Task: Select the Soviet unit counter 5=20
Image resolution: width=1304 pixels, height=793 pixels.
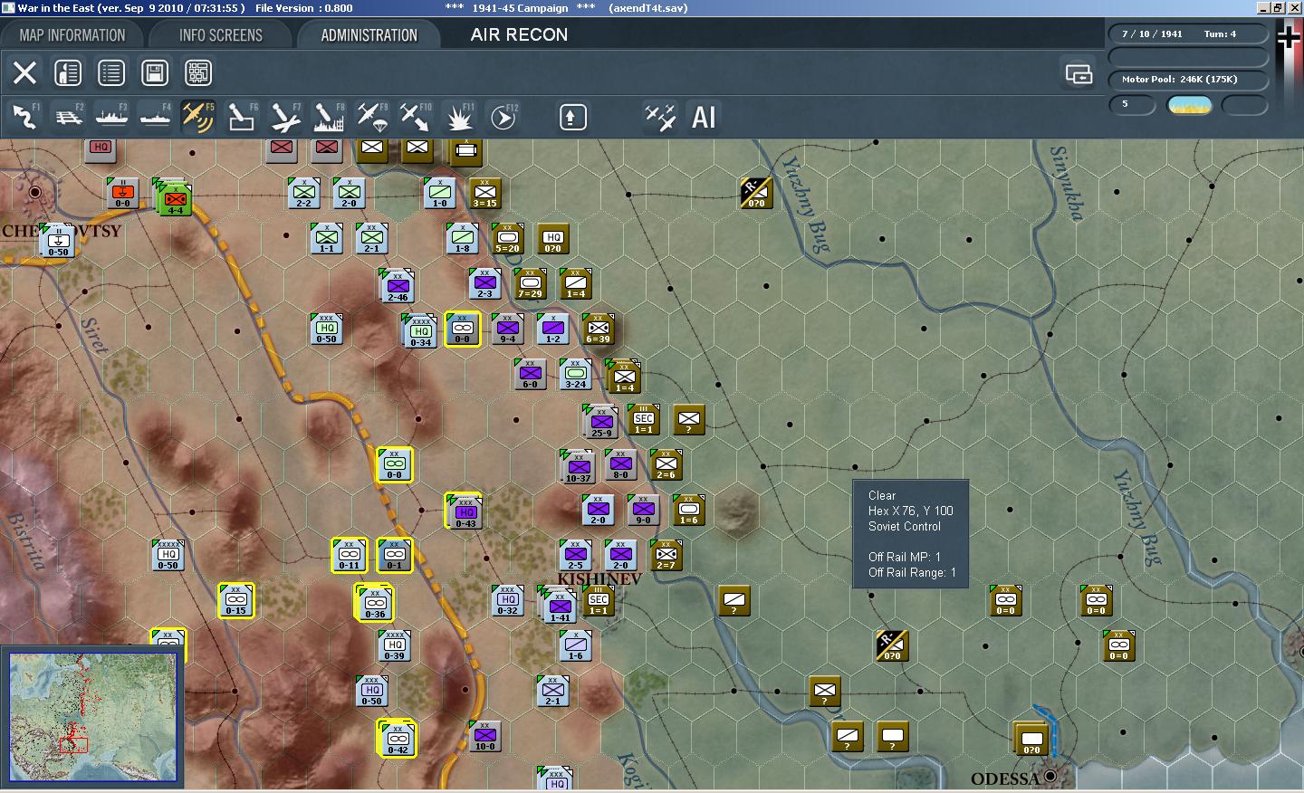Action: pyautogui.click(x=508, y=239)
